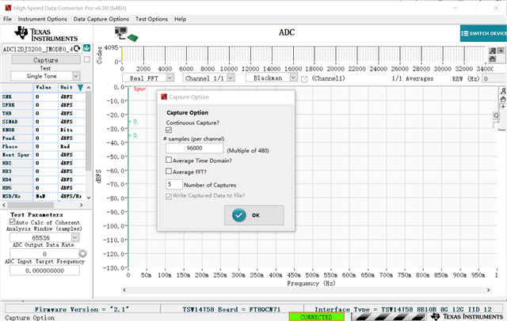Open the Help menu
The height and width of the screenshot is (321, 507).
180,19
